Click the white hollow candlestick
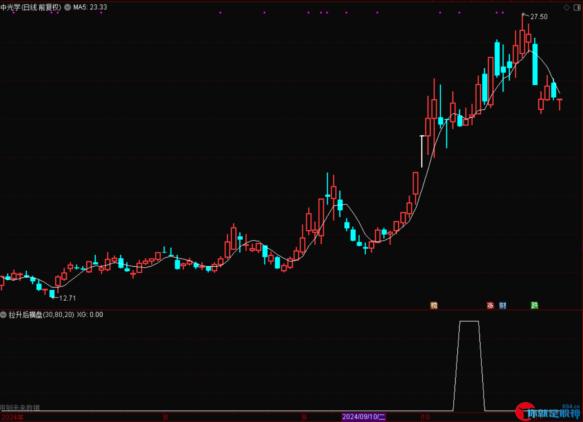 (x=422, y=151)
